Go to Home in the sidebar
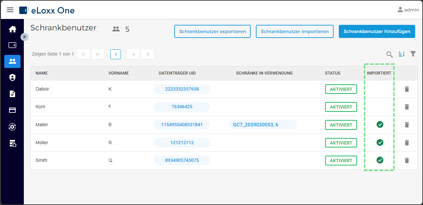Image resolution: width=423 pixels, height=205 pixels. click(12, 29)
